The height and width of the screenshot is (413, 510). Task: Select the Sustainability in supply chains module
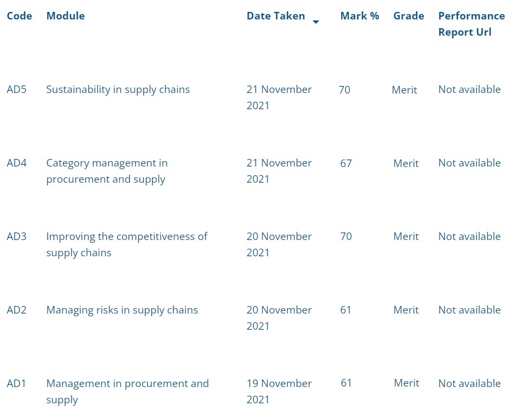[118, 90]
